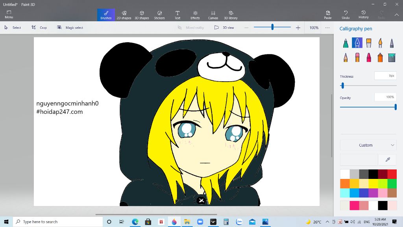Activate the Select tool

click(13, 28)
